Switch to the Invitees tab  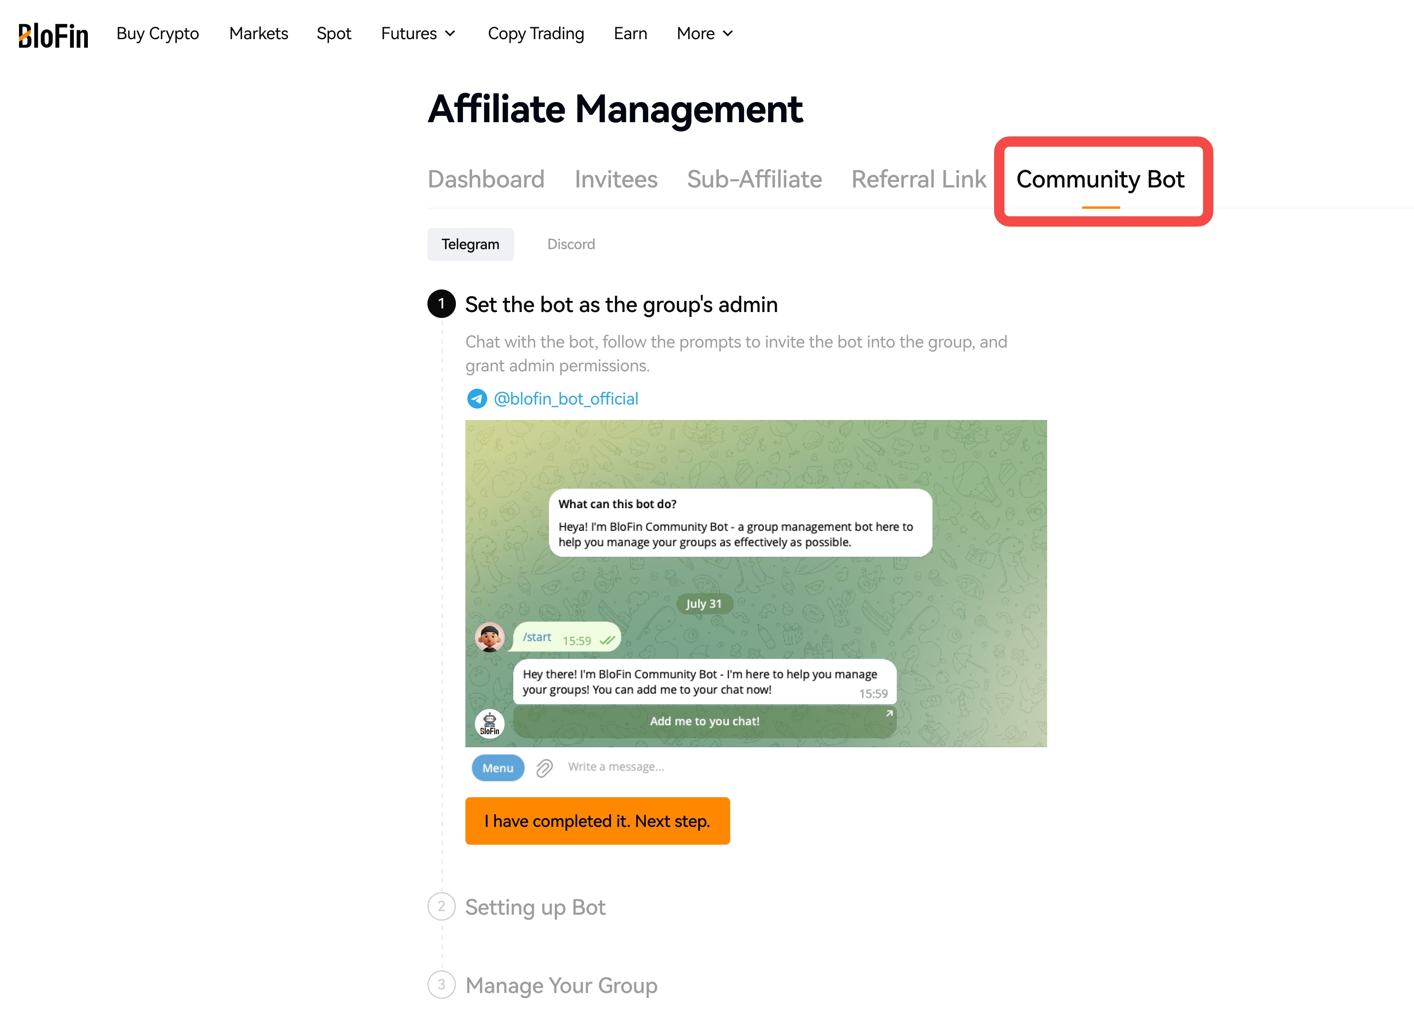(616, 180)
